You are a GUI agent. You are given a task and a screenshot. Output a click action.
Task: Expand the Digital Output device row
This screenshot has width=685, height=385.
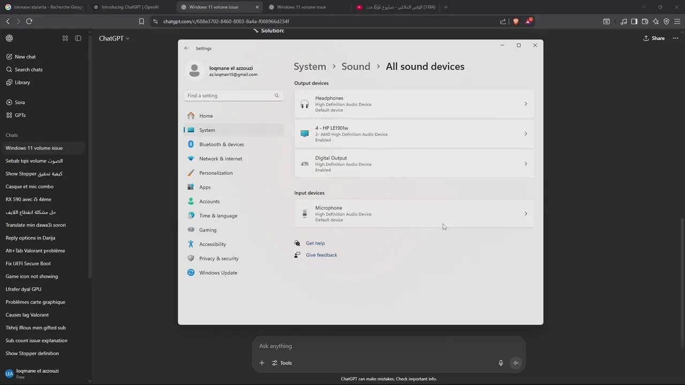pos(414,164)
